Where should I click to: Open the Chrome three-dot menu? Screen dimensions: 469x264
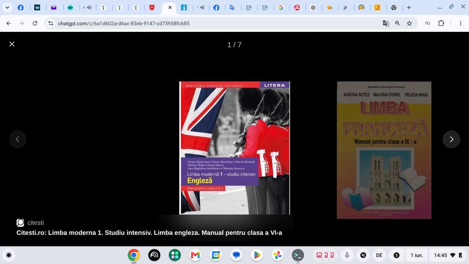point(461,23)
